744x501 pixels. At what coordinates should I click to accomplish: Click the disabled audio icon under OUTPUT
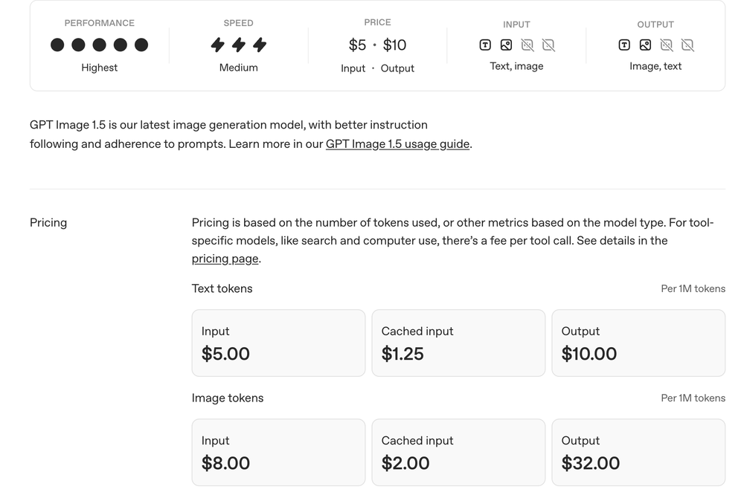click(x=667, y=45)
